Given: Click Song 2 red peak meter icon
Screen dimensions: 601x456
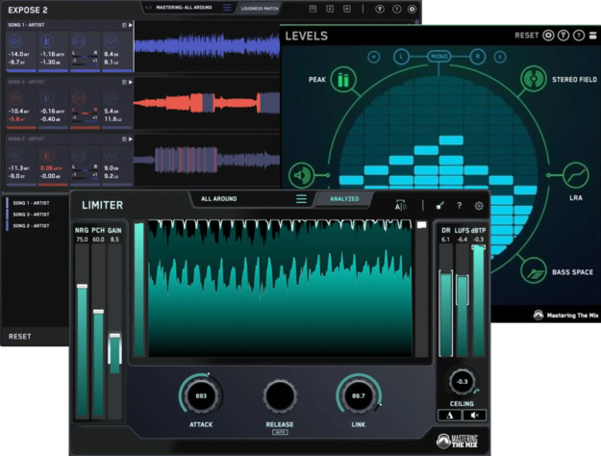Looking at the screenshot, I should tap(47, 155).
